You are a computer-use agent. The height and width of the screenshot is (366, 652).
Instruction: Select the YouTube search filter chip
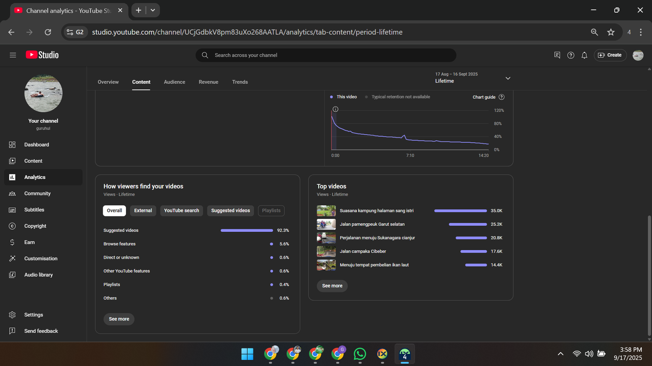click(181, 211)
